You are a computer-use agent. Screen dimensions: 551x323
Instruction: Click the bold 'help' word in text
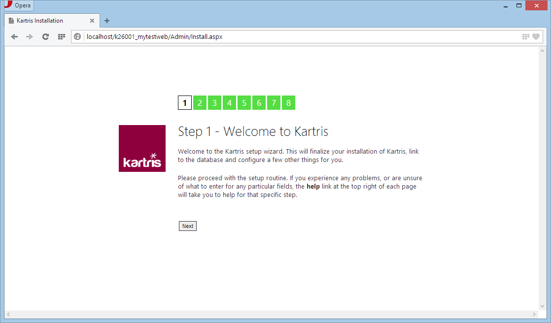313,187
